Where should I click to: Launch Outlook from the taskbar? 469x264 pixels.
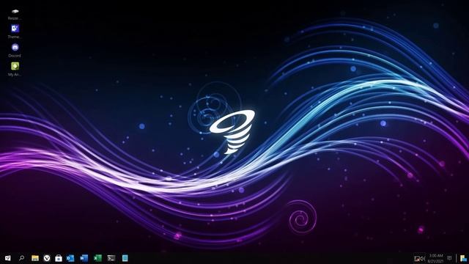pyautogui.click(x=70, y=258)
